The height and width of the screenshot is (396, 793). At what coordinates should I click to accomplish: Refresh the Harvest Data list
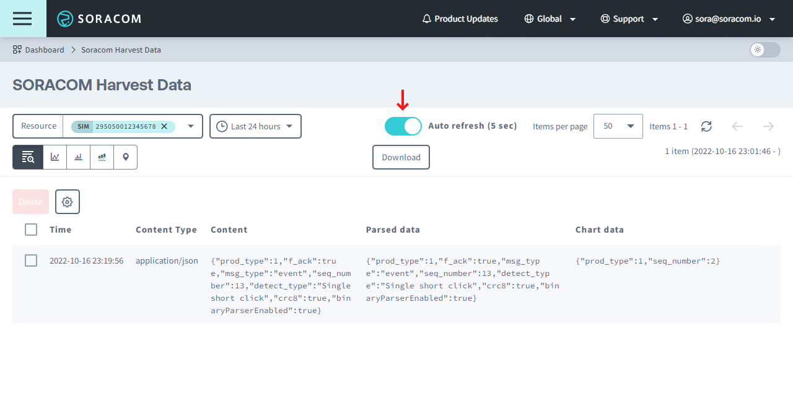click(x=706, y=126)
